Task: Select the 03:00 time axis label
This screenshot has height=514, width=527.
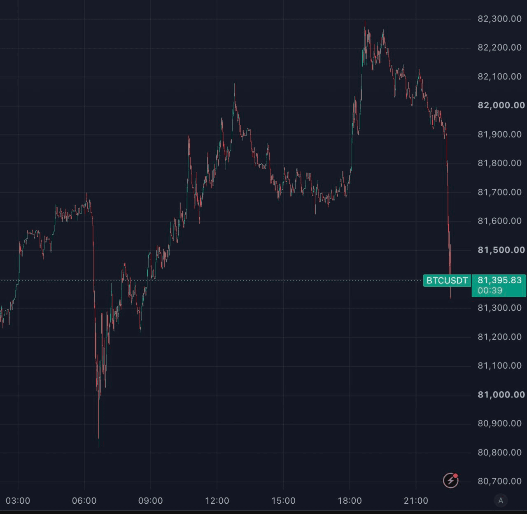Action: 18,501
